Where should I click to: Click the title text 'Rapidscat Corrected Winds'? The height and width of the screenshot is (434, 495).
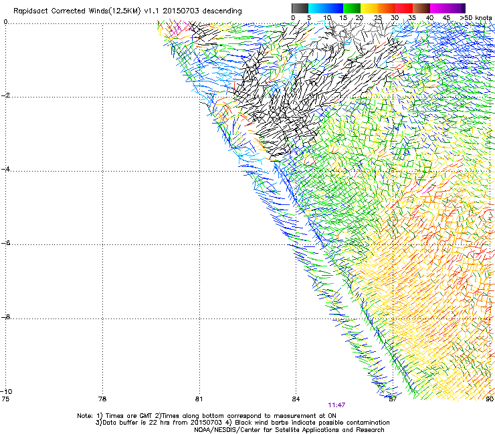[61, 11]
